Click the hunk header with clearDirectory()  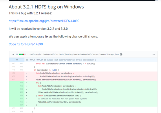[61, 60]
